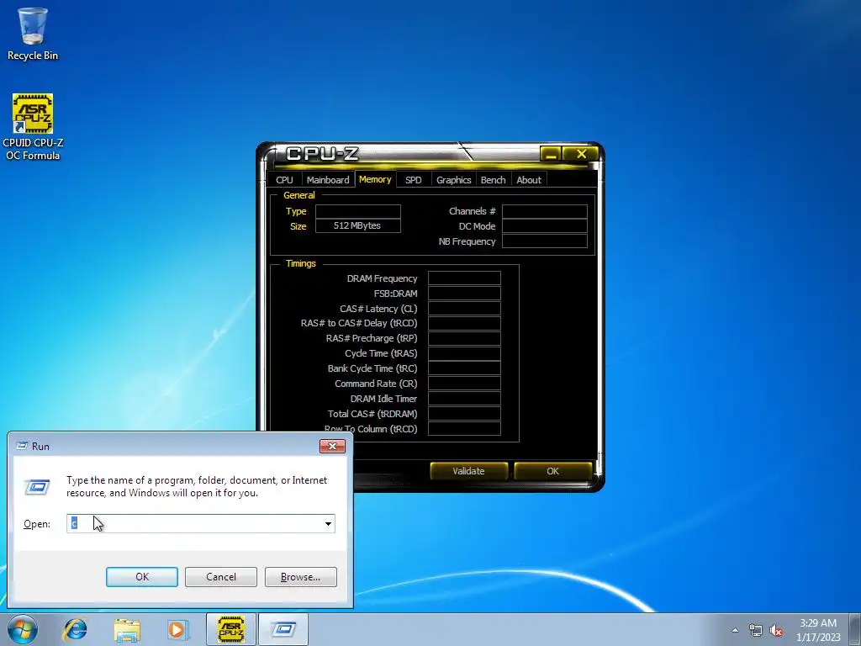Close the CPU-Z window

pos(582,154)
